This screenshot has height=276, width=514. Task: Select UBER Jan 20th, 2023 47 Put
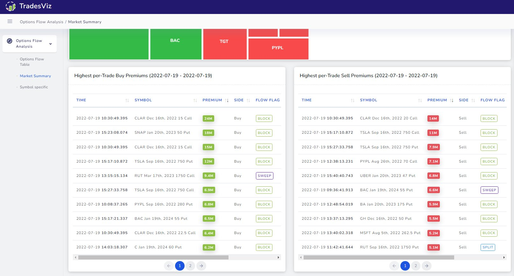point(388,176)
